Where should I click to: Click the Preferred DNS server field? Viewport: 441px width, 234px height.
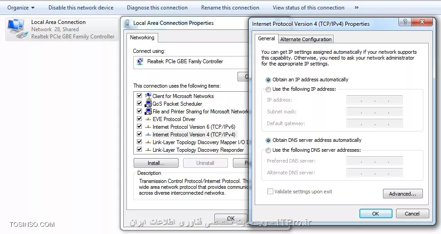point(374,161)
